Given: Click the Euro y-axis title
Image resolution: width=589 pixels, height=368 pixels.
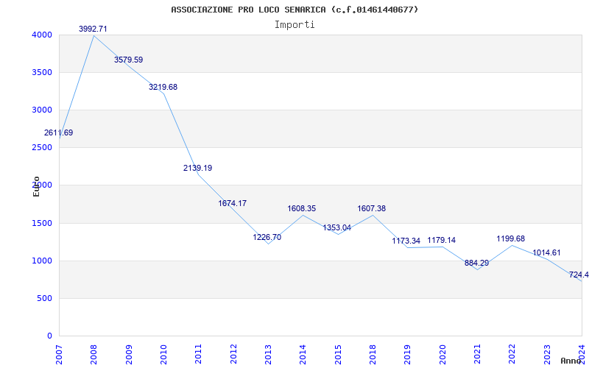Looking at the screenshot, I should point(36,186).
